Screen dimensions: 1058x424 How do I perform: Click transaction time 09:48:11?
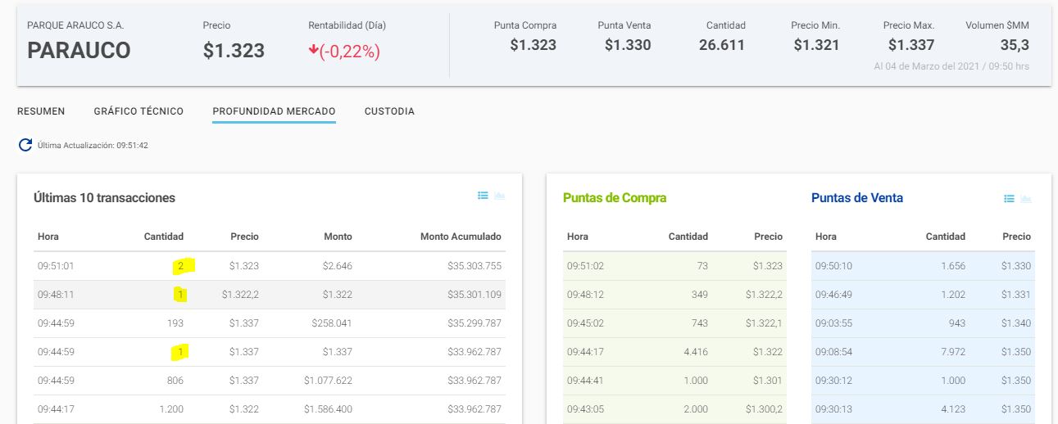click(56, 295)
